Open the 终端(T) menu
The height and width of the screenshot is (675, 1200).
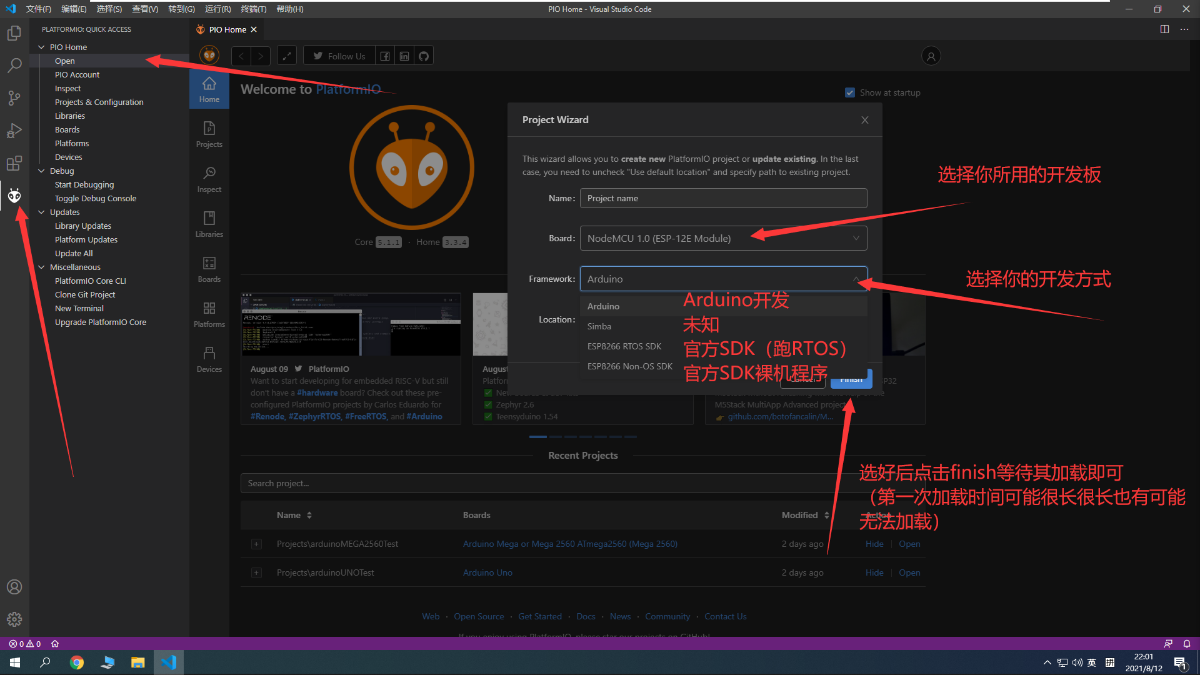click(253, 9)
